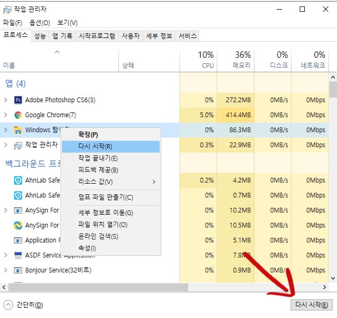This screenshot has height=318, width=337.
Task: Choose 확장(P) in context menu
Action: [111, 135]
